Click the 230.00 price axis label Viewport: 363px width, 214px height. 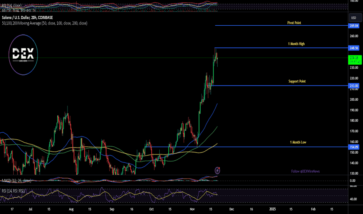click(x=354, y=68)
